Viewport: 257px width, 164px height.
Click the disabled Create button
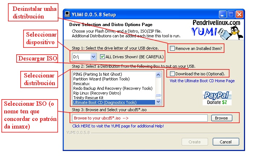coord(195,142)
